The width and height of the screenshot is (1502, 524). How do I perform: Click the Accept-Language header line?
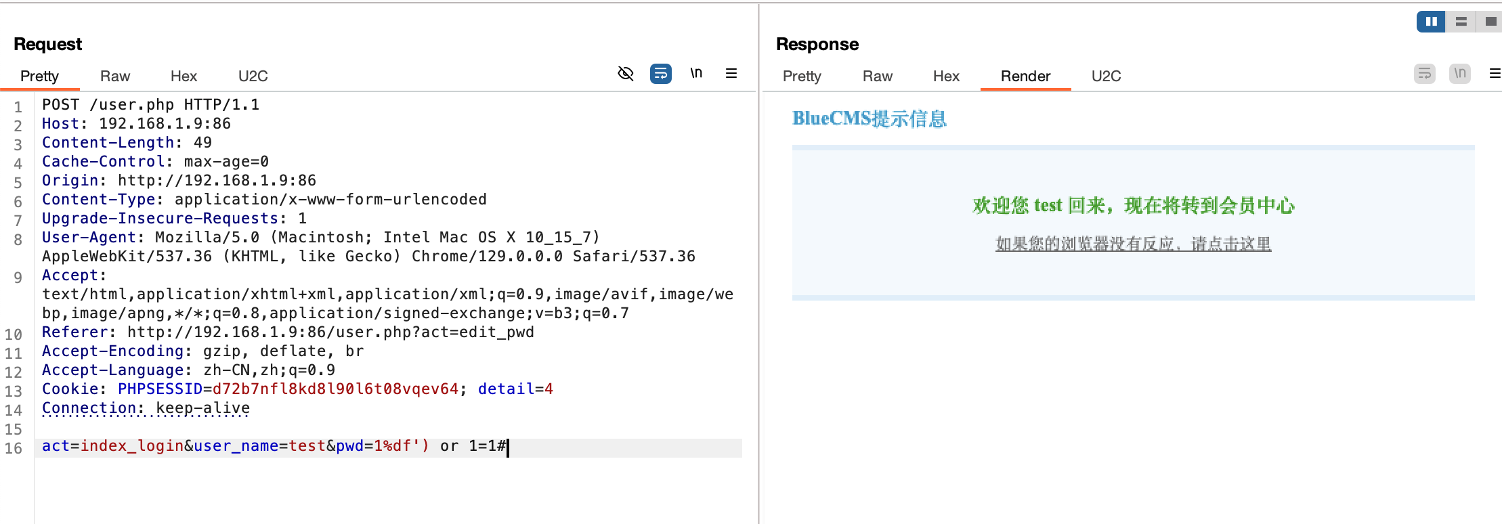(188, 370)
